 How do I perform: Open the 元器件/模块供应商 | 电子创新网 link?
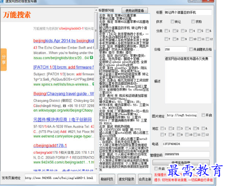[62, 119]
